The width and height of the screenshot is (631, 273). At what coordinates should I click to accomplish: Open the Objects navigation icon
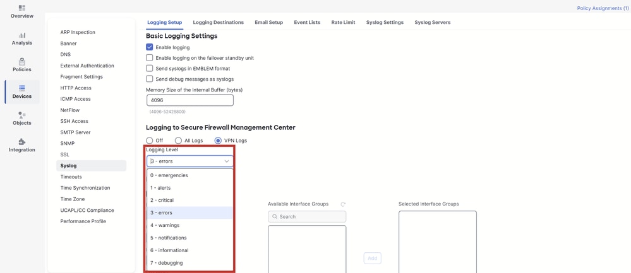pos(21,116)
